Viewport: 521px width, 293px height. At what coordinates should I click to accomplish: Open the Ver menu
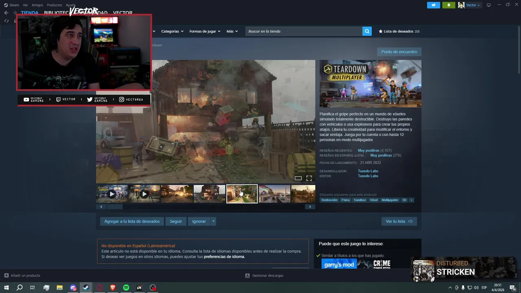tap(26, 5)
